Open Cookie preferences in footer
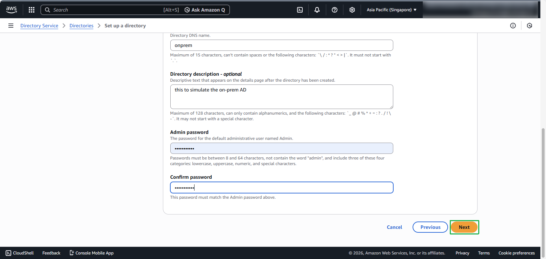 [x=517, y=253]
